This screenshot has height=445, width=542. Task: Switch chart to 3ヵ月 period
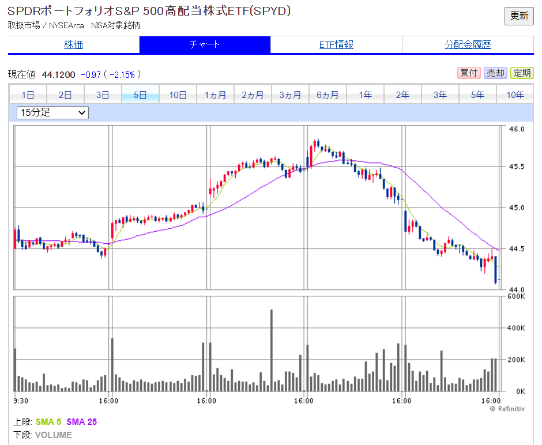pos(290,95)
